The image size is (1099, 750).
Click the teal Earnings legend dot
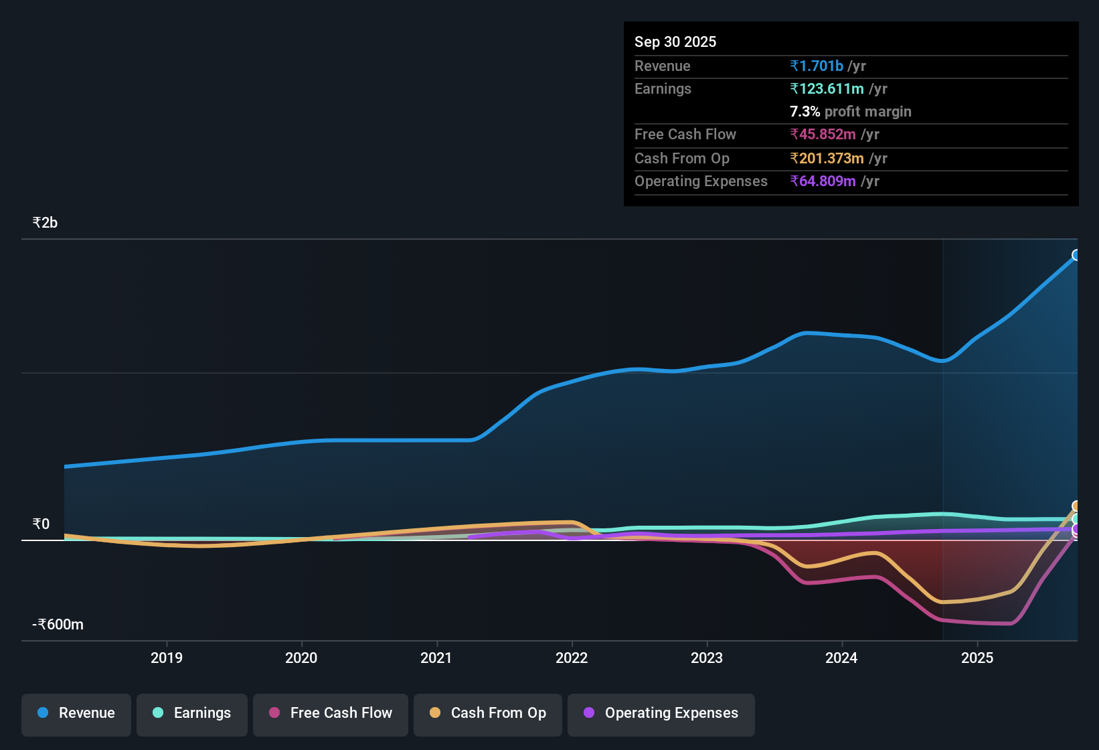pyautogui.click(x=158, y=713)
